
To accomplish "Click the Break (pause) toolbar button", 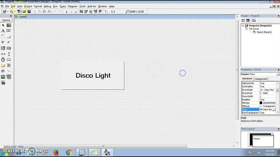I will point(71,12).
